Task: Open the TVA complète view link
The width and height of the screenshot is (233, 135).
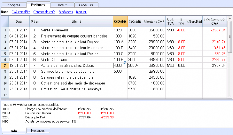Action: 21,12
